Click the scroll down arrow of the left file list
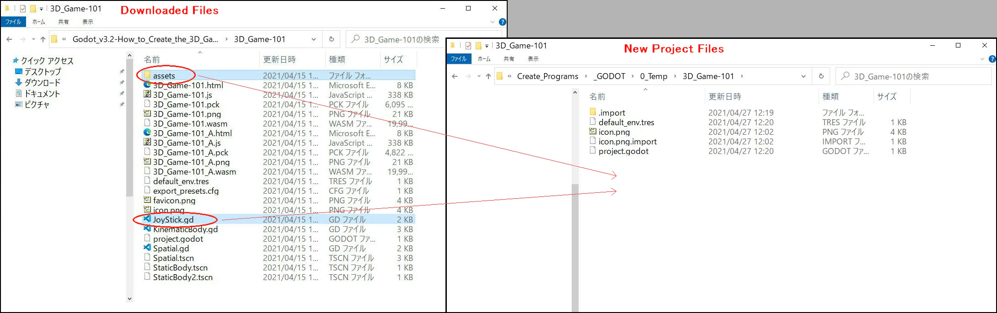 click(x=129, y=299)
